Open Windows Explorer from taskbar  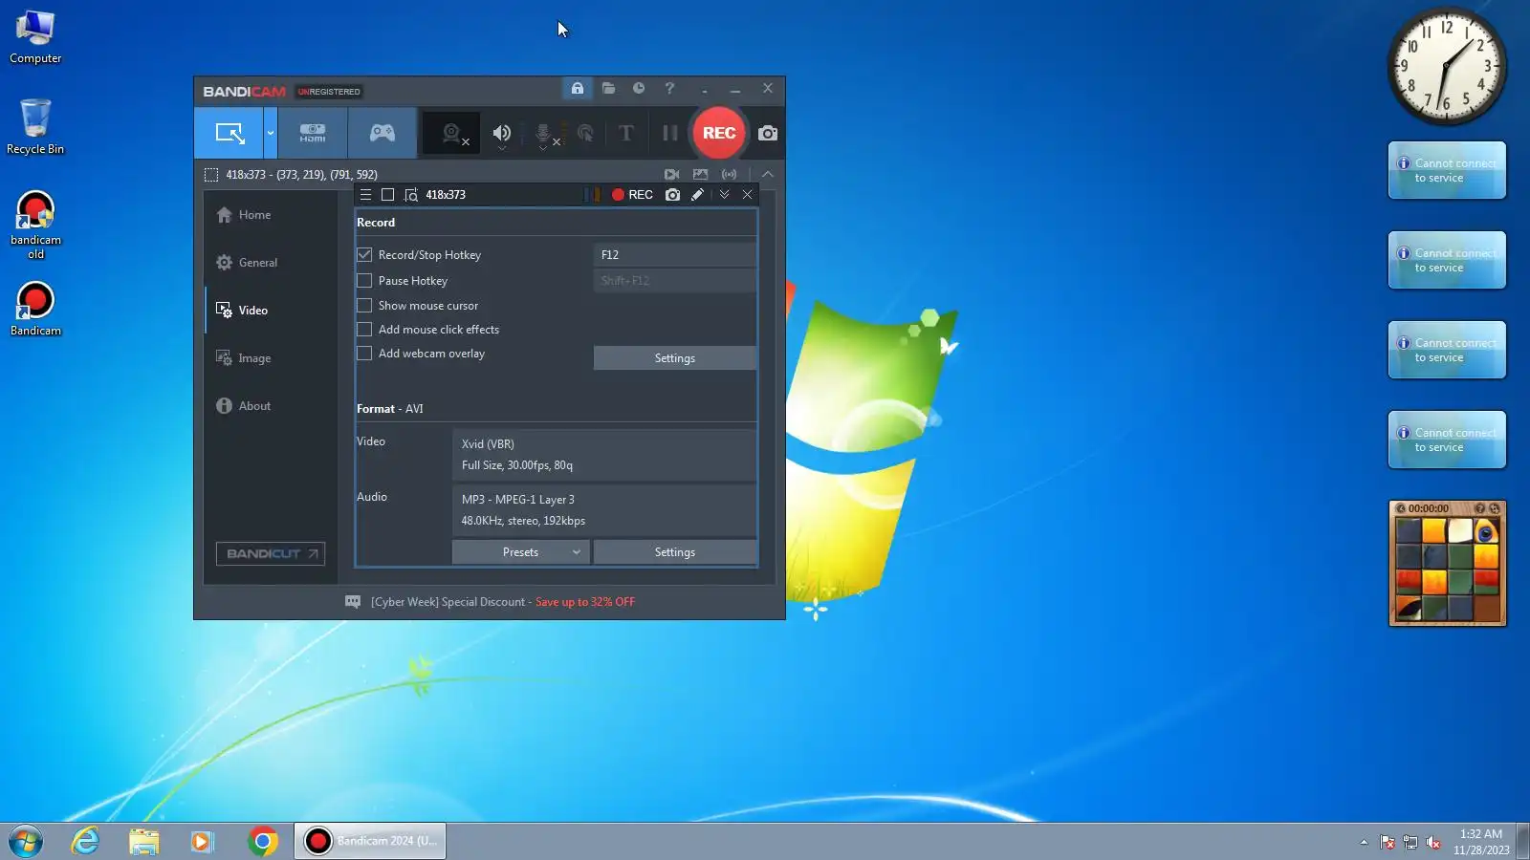(x=144, y=841)
